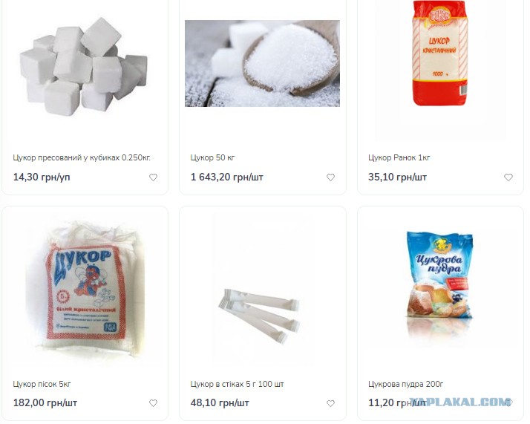Open the Цукор пресований у кубиках link
Viewport: 530px width, 424px height.
tap(82, 157)
